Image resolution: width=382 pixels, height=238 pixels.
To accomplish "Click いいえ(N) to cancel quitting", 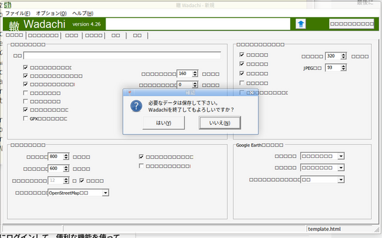I will coord(220,123).
